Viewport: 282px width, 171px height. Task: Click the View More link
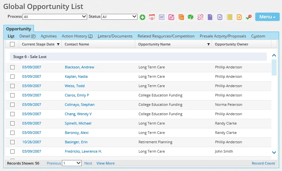pyautogui.click(x=106, y=163)
